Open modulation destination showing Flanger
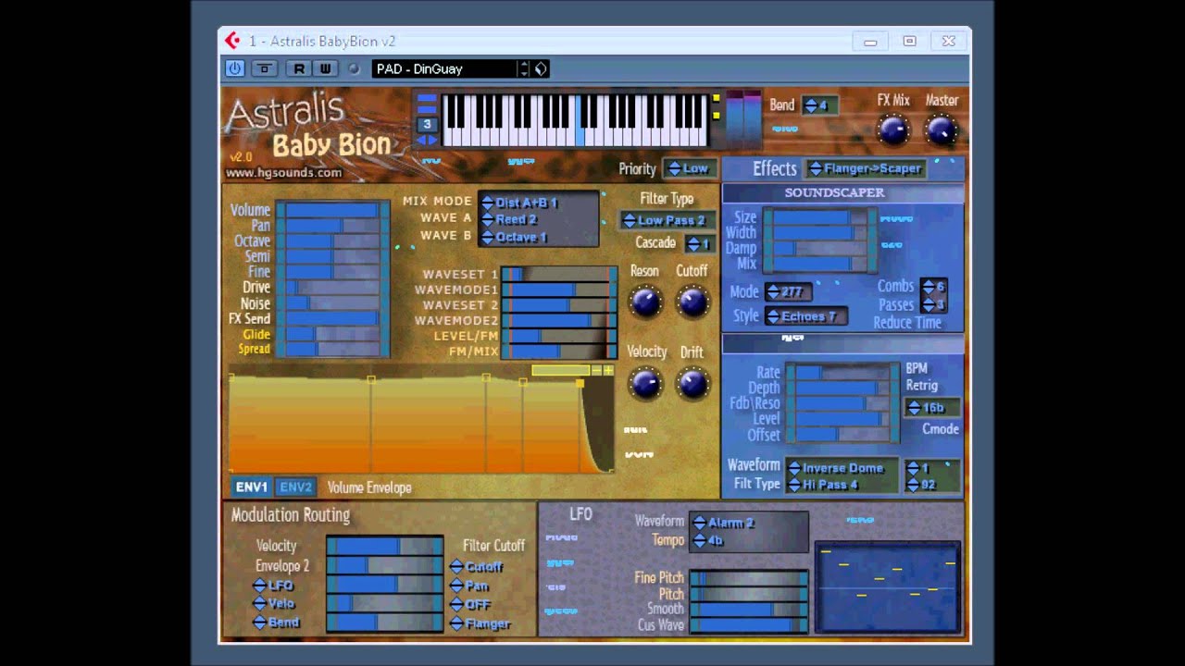This screenshot has height=666, width=1185. click(x=480, y=623)
